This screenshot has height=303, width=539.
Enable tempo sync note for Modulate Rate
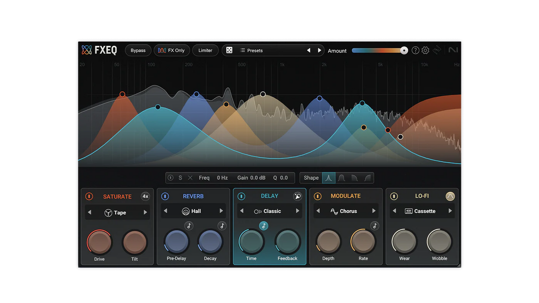[375, 226]
